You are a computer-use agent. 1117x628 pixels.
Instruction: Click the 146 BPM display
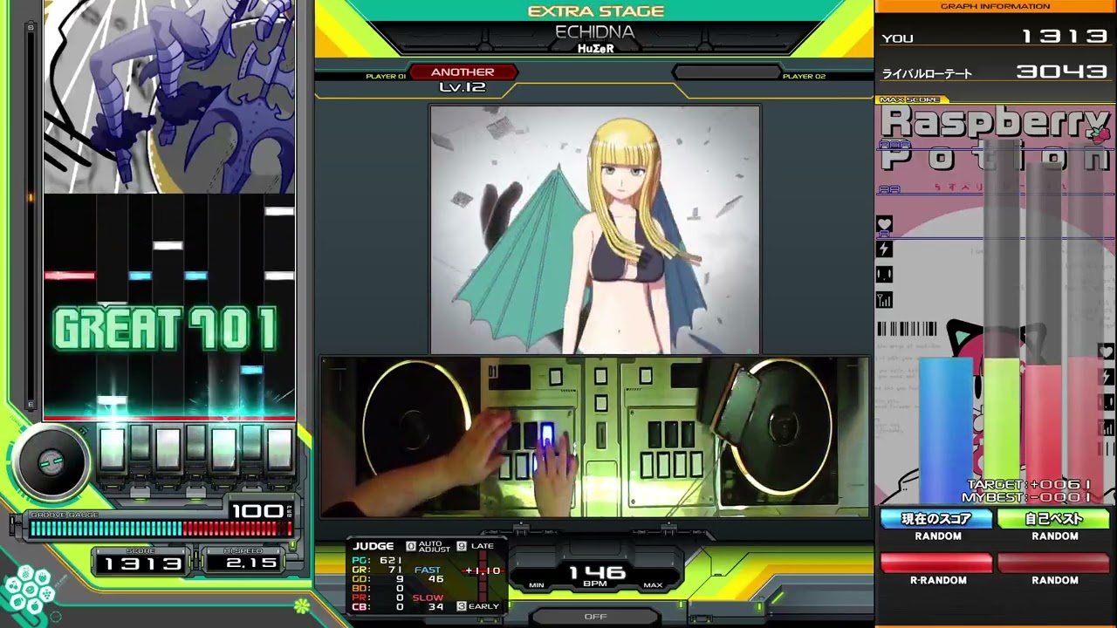click(x=595, y=575)
